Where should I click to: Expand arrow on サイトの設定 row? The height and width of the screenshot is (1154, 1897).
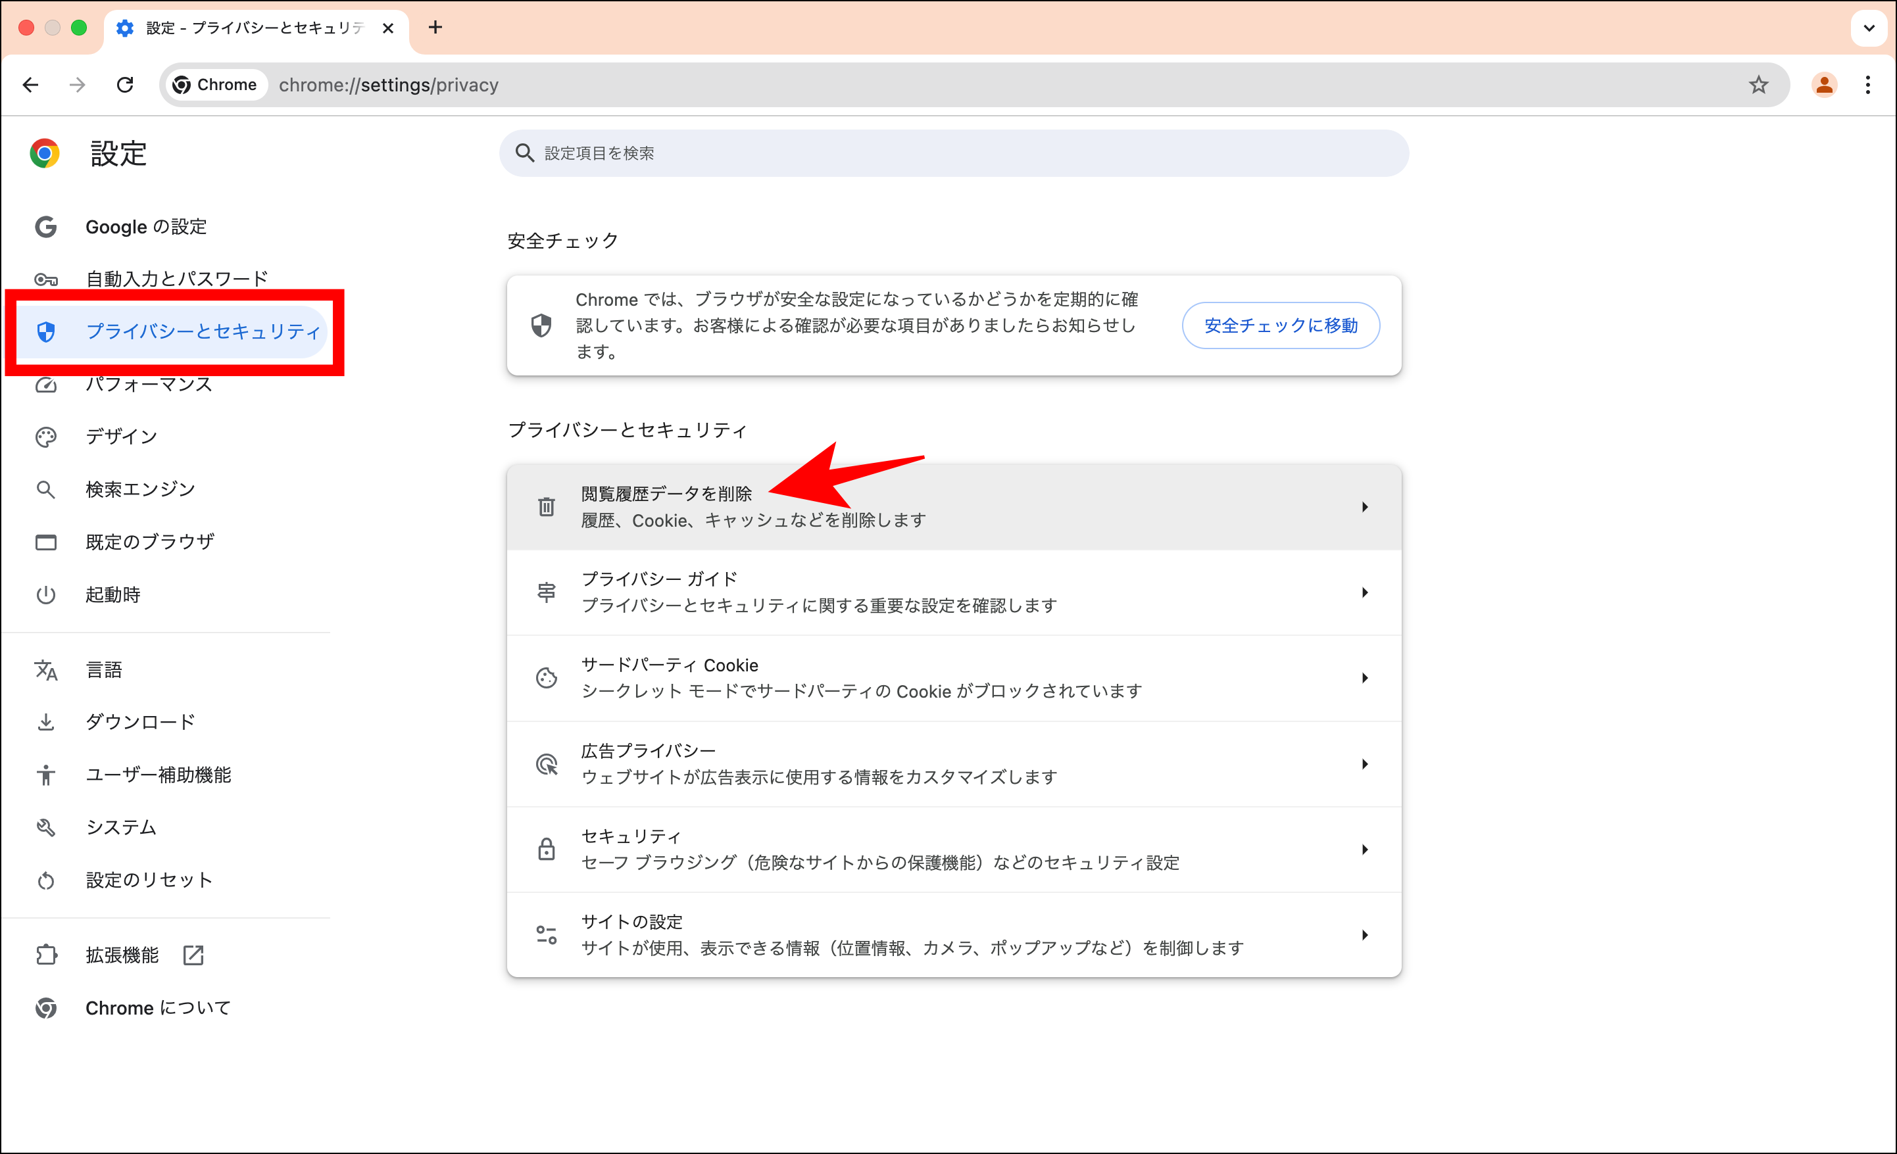pos(1364,934)
